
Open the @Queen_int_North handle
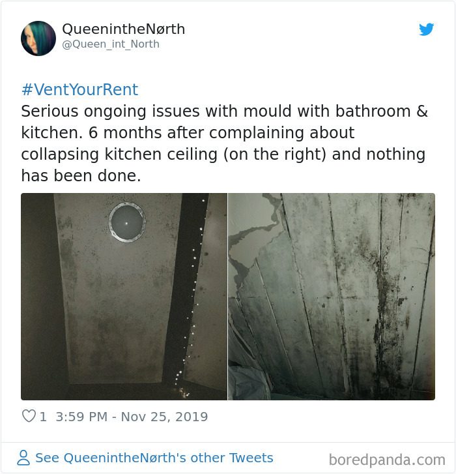point(111,44)
